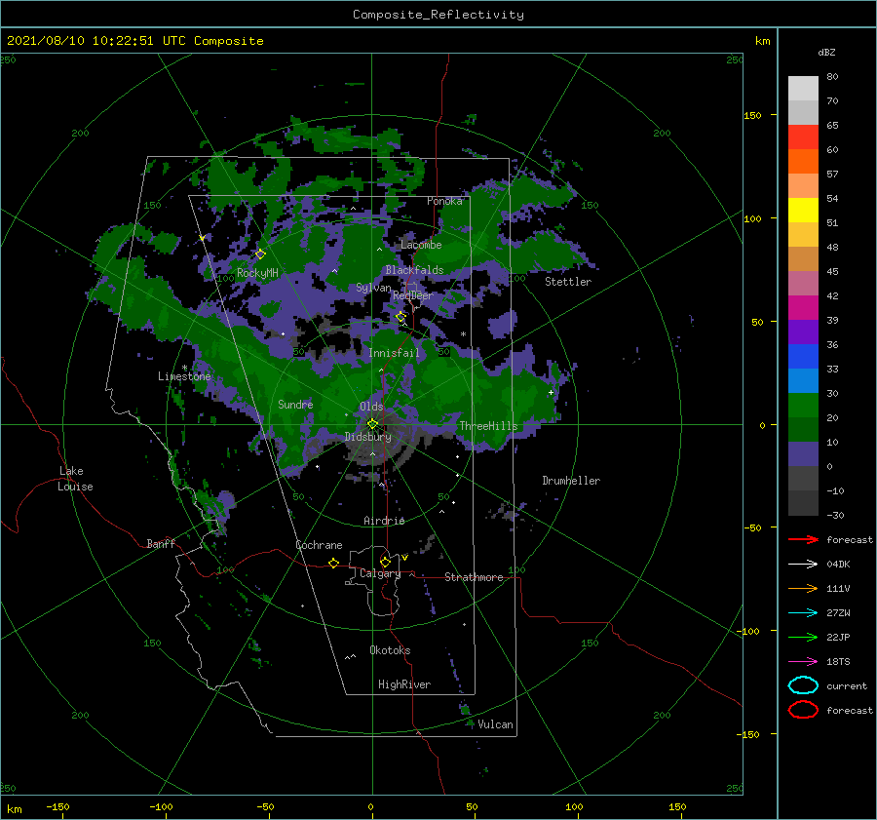Click the Strathmore town label
The image size is (877, 820).
[474, 577]
